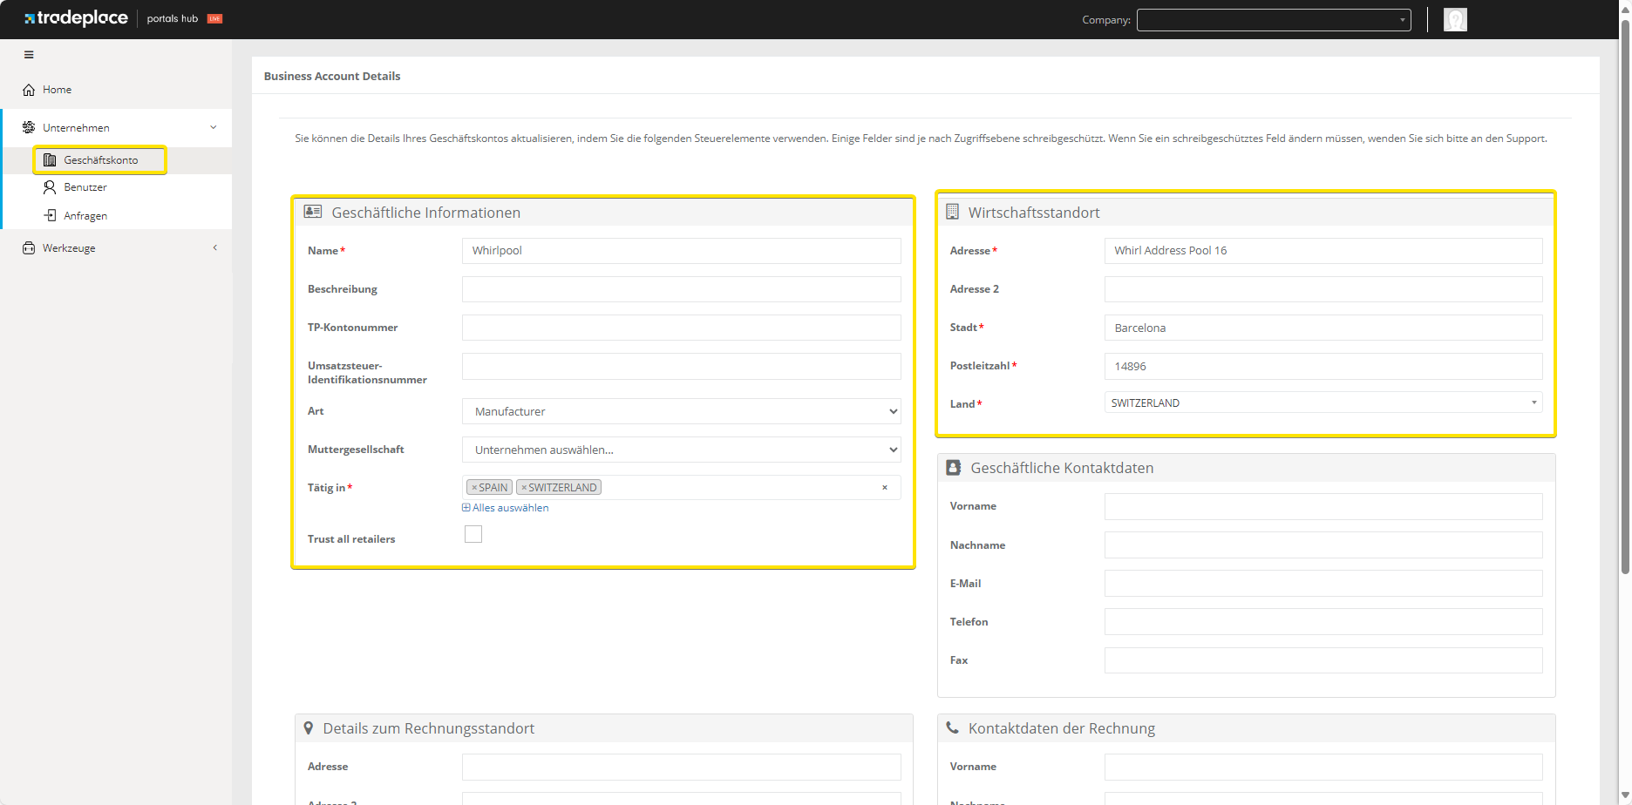Screen dimensions: 1632x805
Task: Click the Werkzeuge toolbox icon
Action: pyautogui.click(x=29, y=248)
